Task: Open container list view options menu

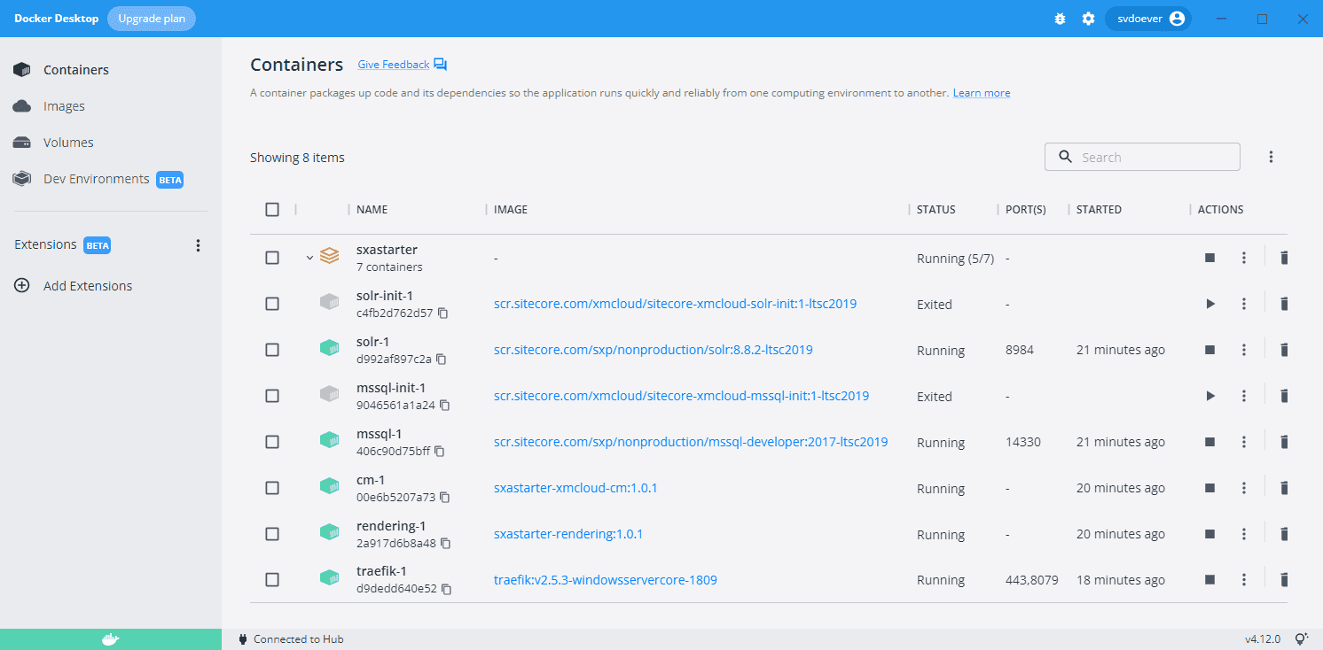Action: [x=1271, y=157]
